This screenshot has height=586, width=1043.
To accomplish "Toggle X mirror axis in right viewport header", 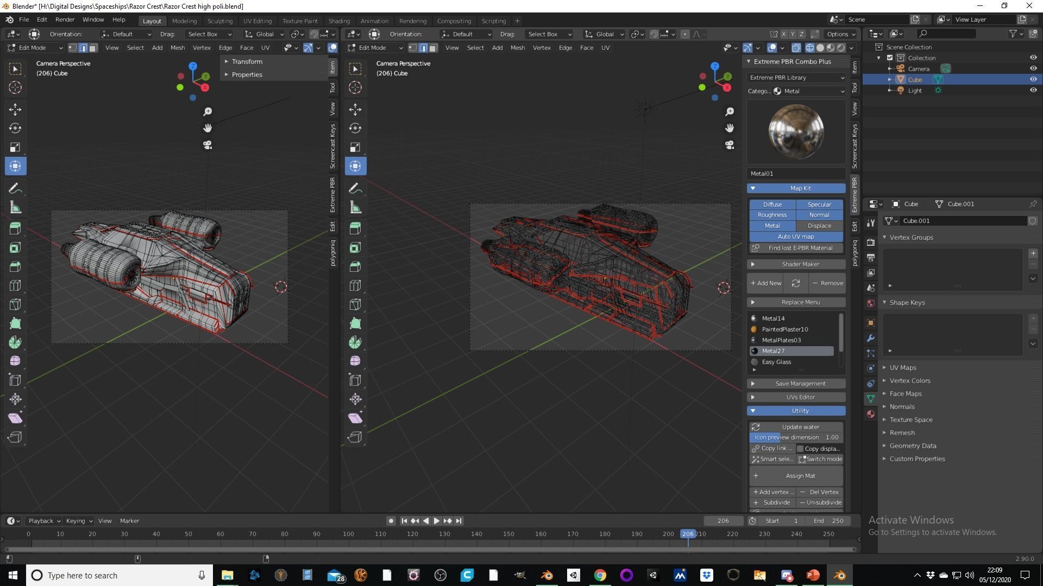I will [783, 34].
